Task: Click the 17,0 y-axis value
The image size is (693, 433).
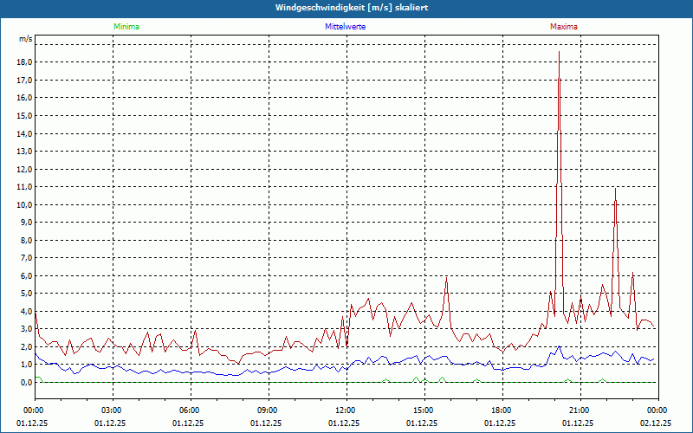Action: [24, 80]
